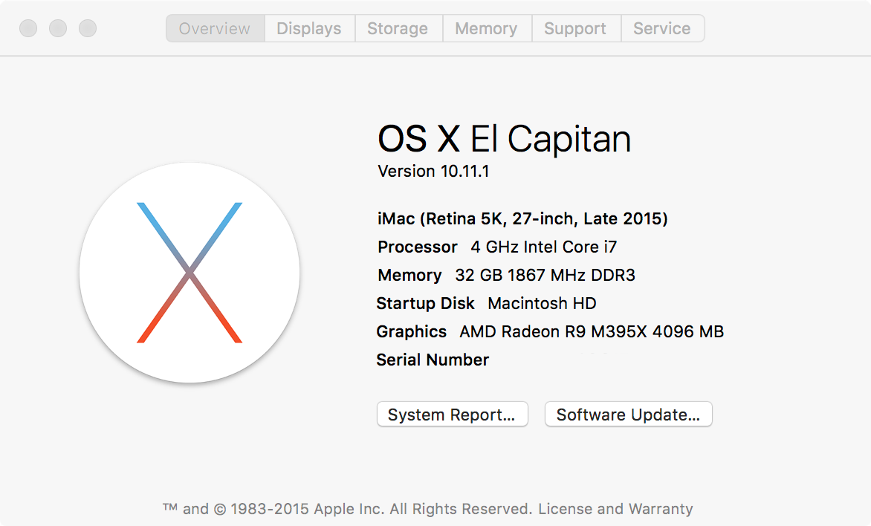871x526 pixels.
Task: Click Version 10.11.1 to reveal build number
Action: [433, 172]
